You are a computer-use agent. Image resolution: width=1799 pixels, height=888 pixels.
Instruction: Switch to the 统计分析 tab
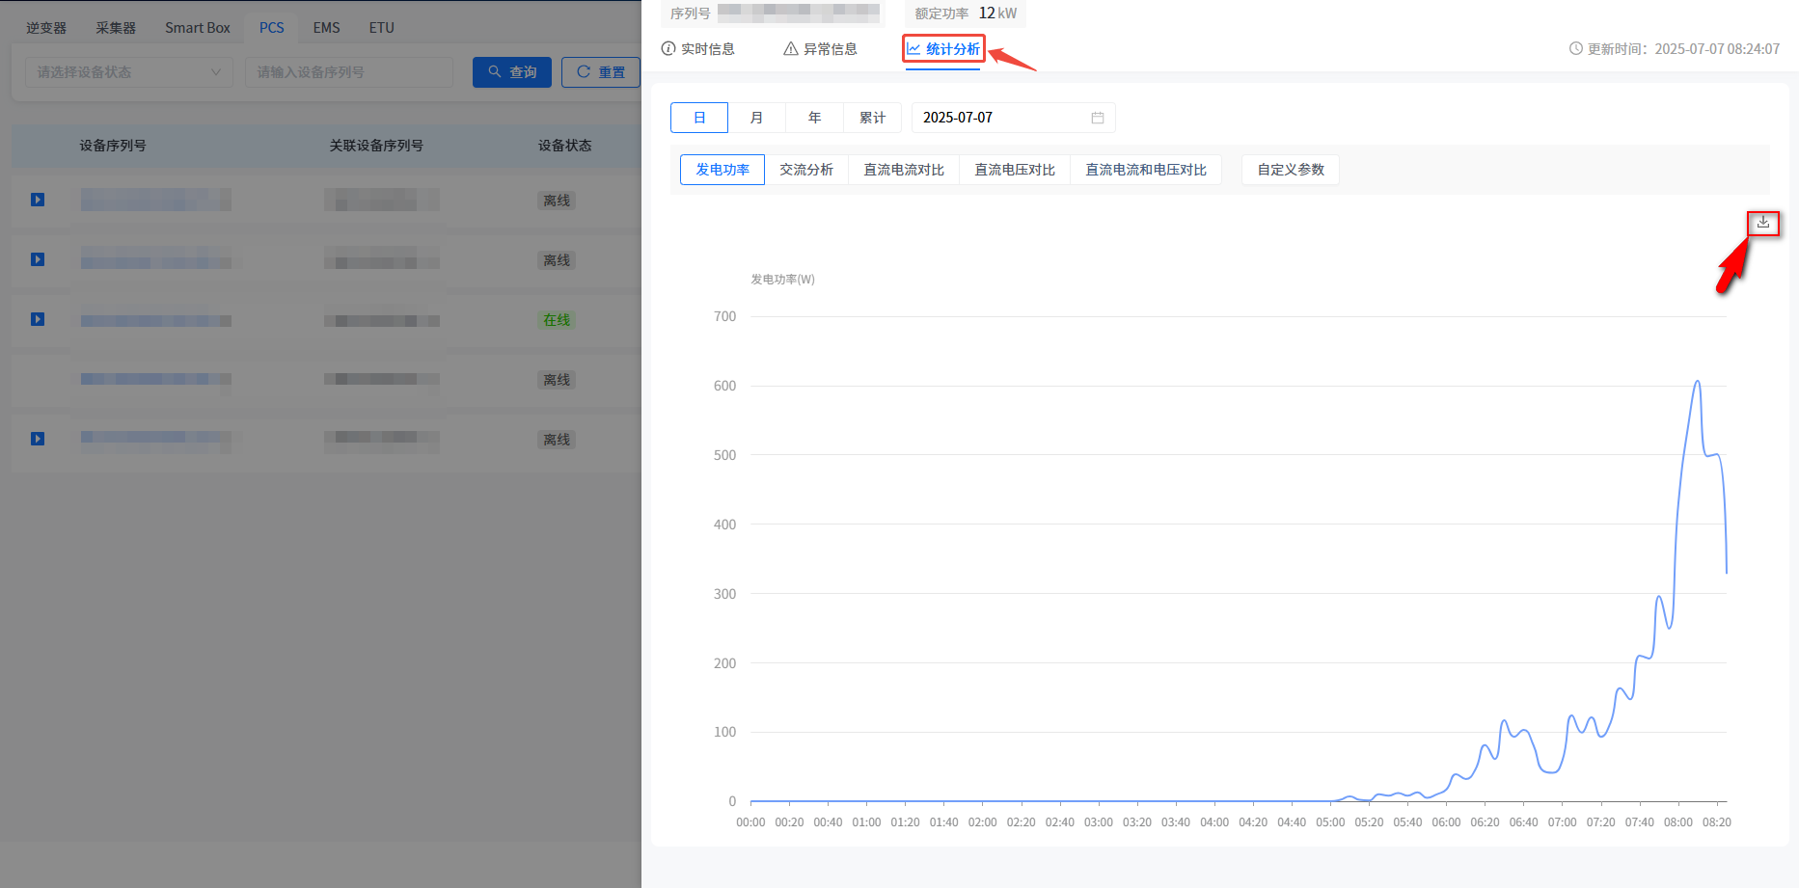[x=943, y=49]
